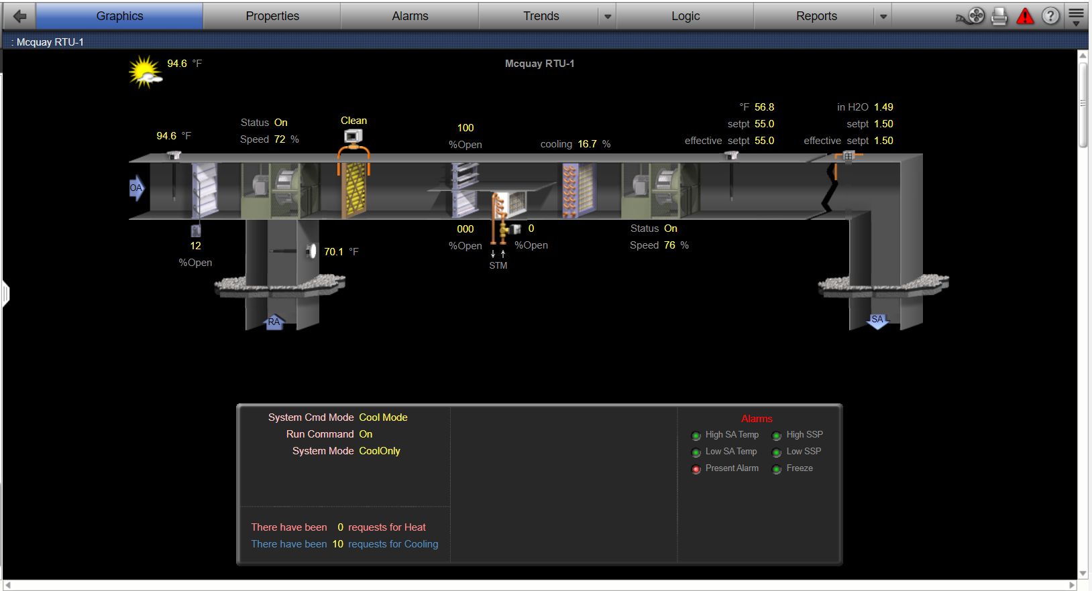Click the steam valve actuator icon
1092x591 pixels.
(514, 229)
